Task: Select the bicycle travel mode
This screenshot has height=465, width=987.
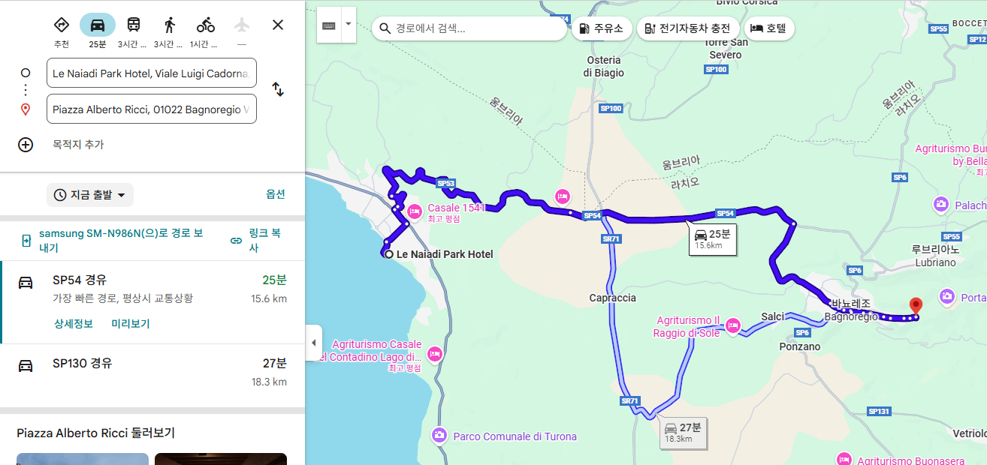Action: point(205,25)
